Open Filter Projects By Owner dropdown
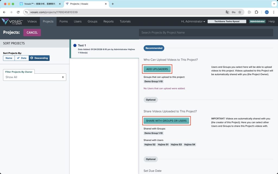Viewport: 278px width, 174px height. click(x=34, y=77)
